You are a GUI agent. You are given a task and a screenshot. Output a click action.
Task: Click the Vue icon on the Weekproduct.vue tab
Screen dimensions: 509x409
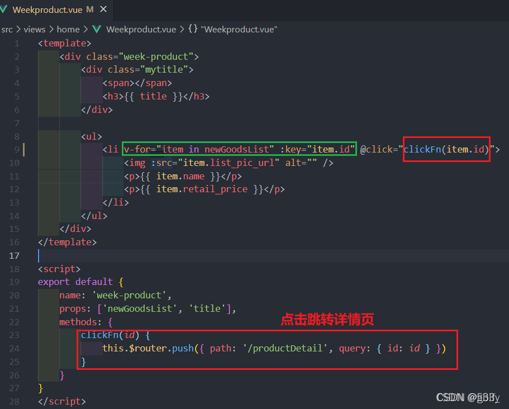click(4, 9)
